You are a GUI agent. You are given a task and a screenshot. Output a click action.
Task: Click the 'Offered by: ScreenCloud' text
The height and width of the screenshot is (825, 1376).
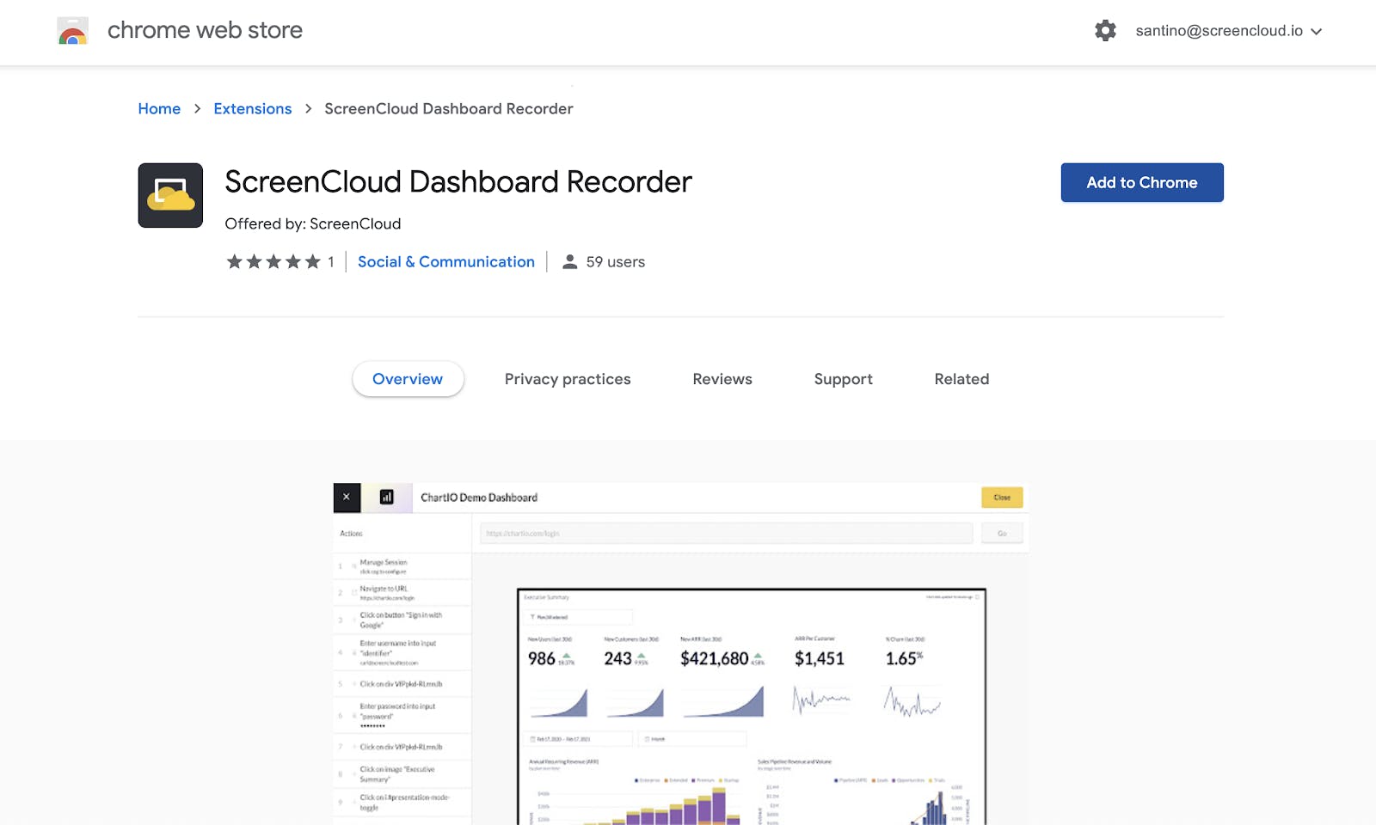coord(313,224)
